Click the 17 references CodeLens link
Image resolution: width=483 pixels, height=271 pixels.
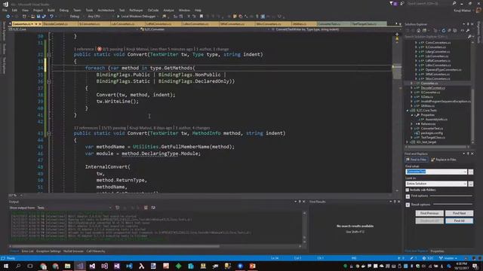click(85, 128)
